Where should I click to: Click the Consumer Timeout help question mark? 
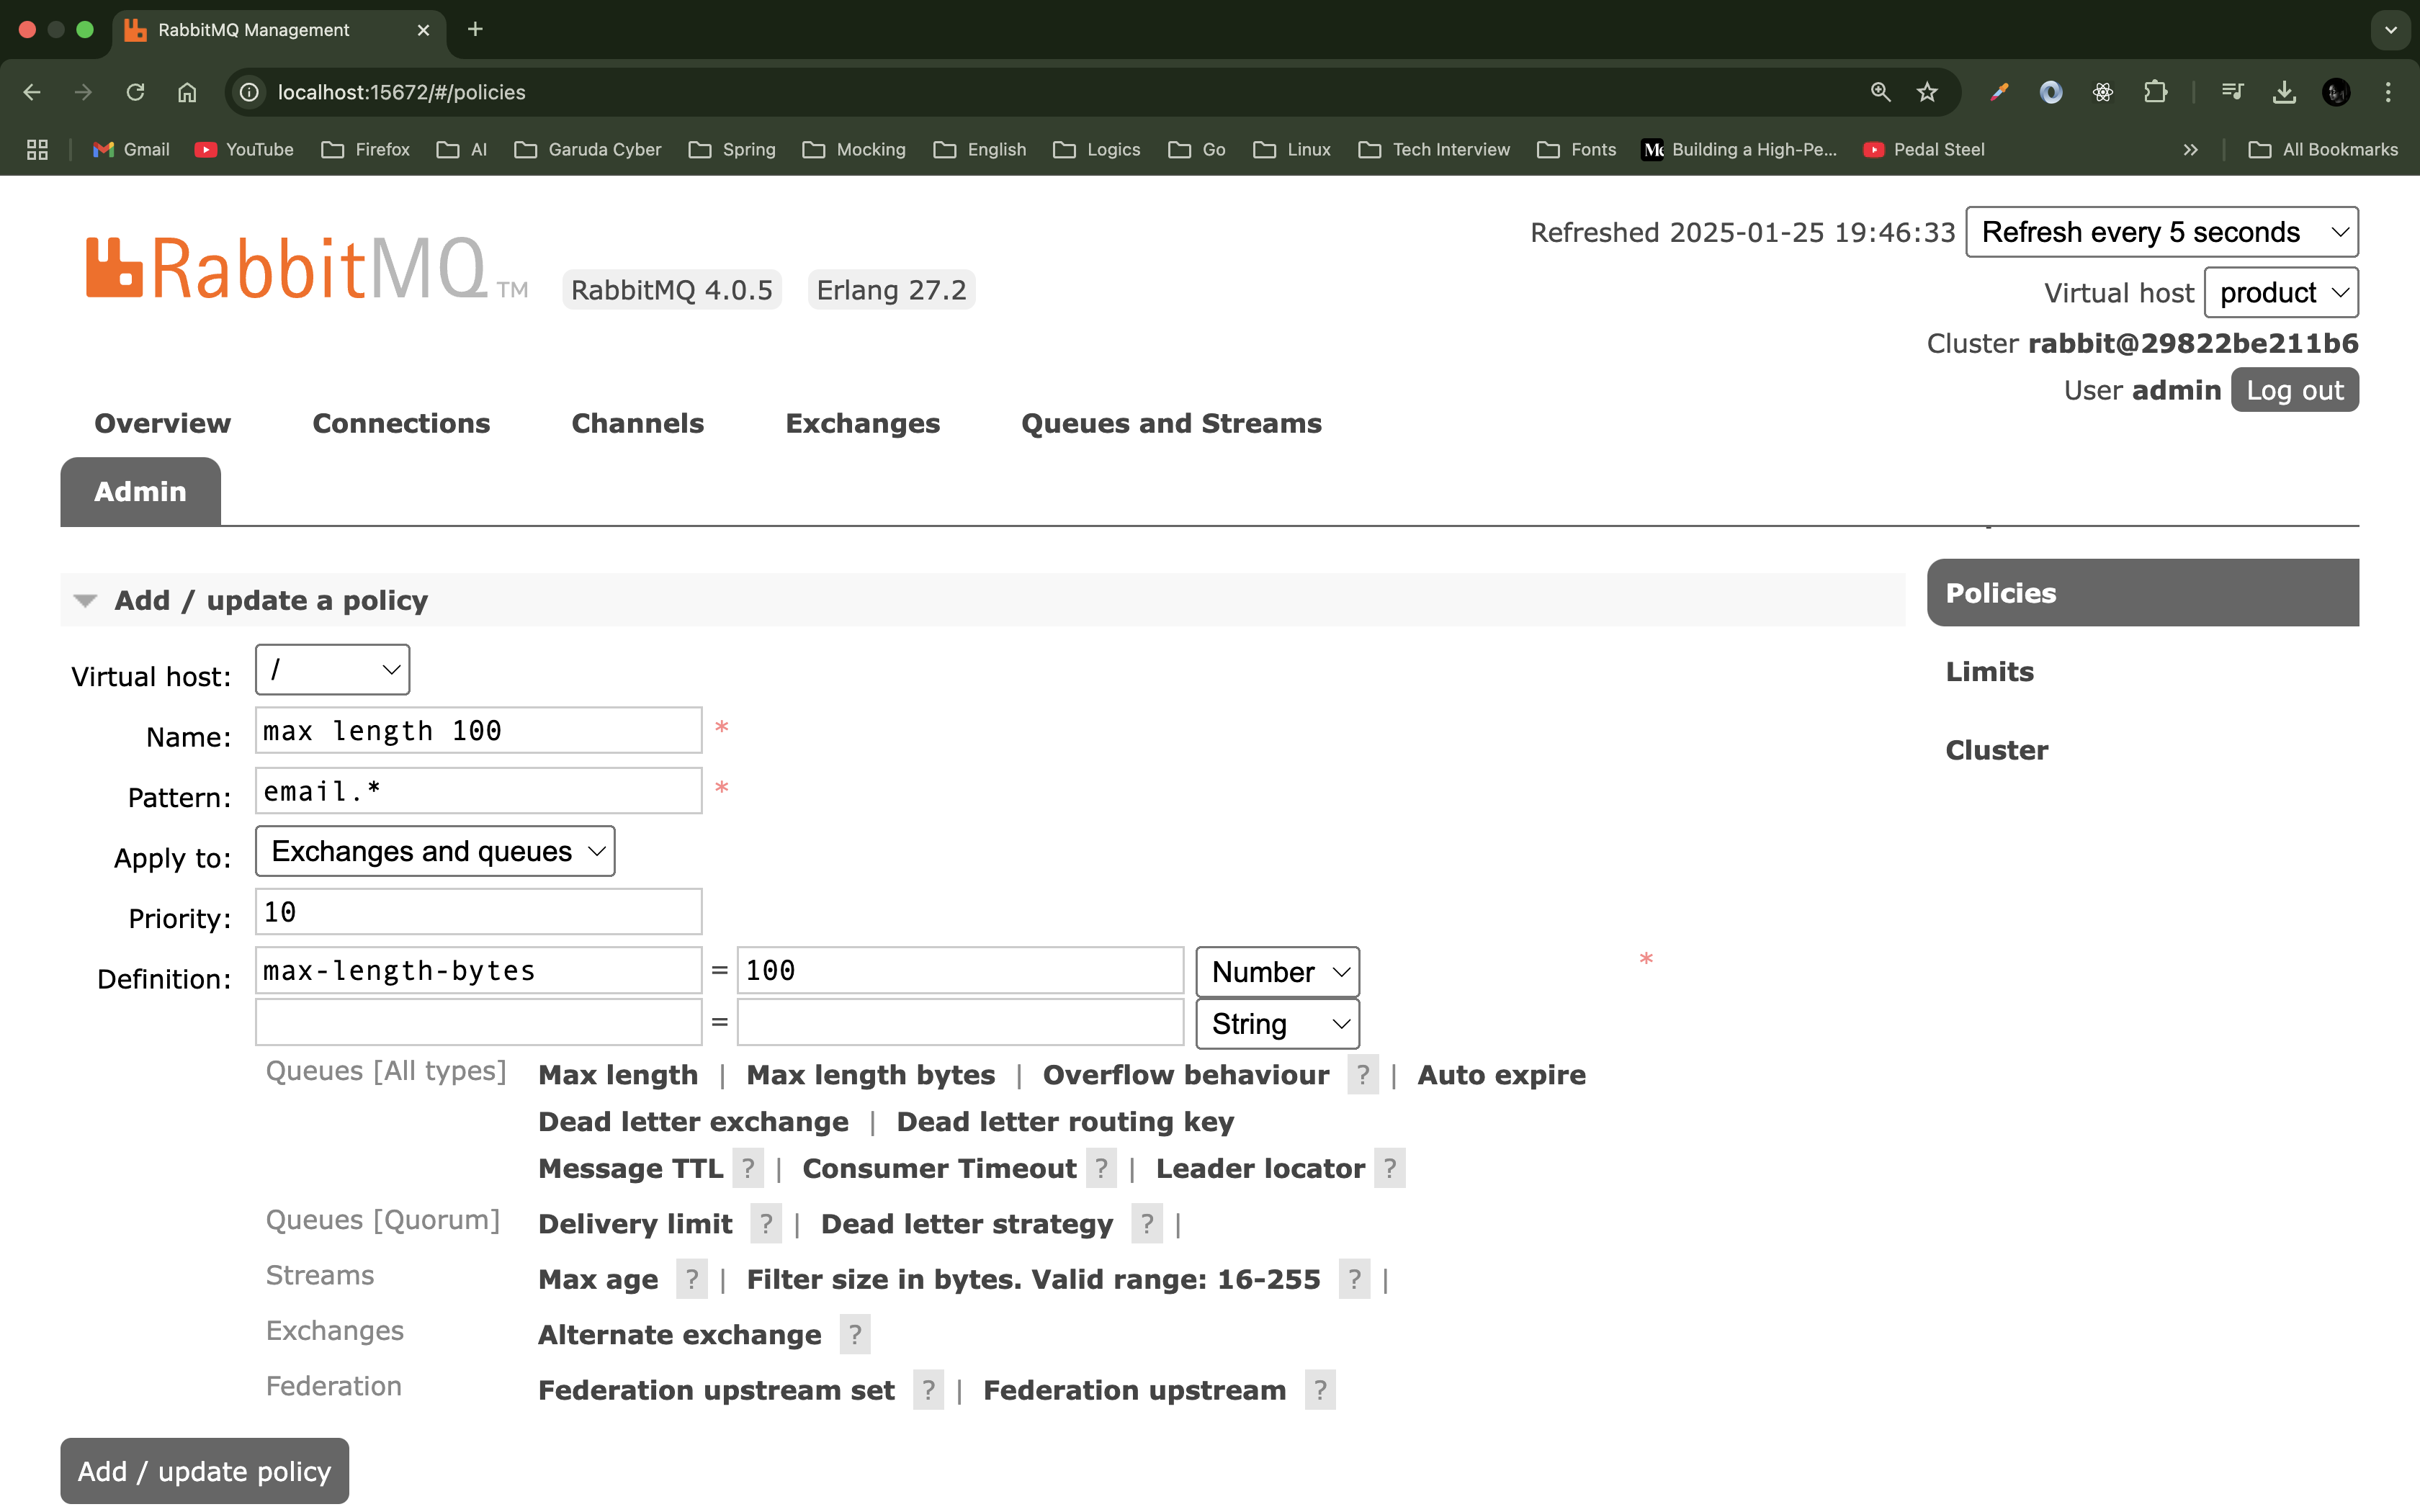tap(1101, 1168)
